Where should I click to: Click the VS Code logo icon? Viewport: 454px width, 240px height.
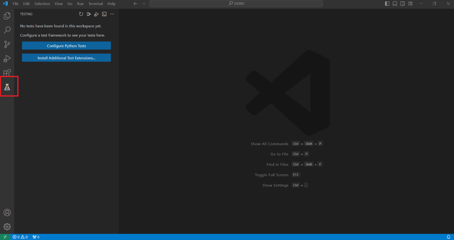tap(5, 4)
